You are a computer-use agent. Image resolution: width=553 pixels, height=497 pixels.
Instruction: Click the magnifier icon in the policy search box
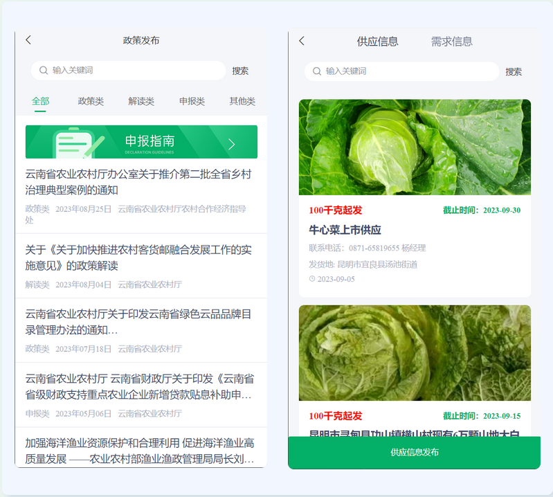(x=44, y=71)
